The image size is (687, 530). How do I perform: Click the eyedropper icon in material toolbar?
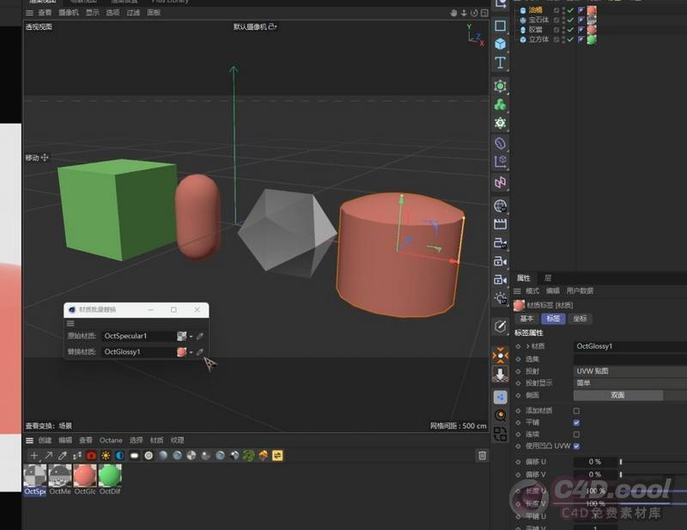[x=63, y=456]
